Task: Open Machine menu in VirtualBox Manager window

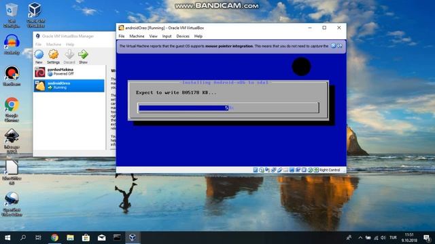Action: pyautogui.click(x=54, y=44)
